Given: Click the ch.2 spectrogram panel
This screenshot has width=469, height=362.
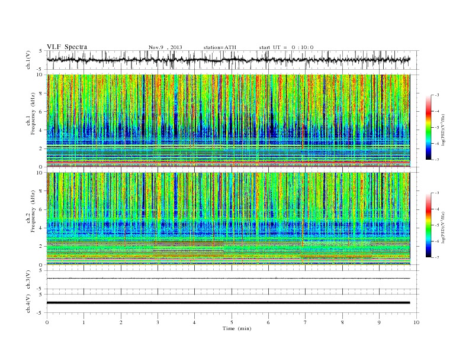Looking at the screenshot, I should pyautogui.click(x=228, y=219).
